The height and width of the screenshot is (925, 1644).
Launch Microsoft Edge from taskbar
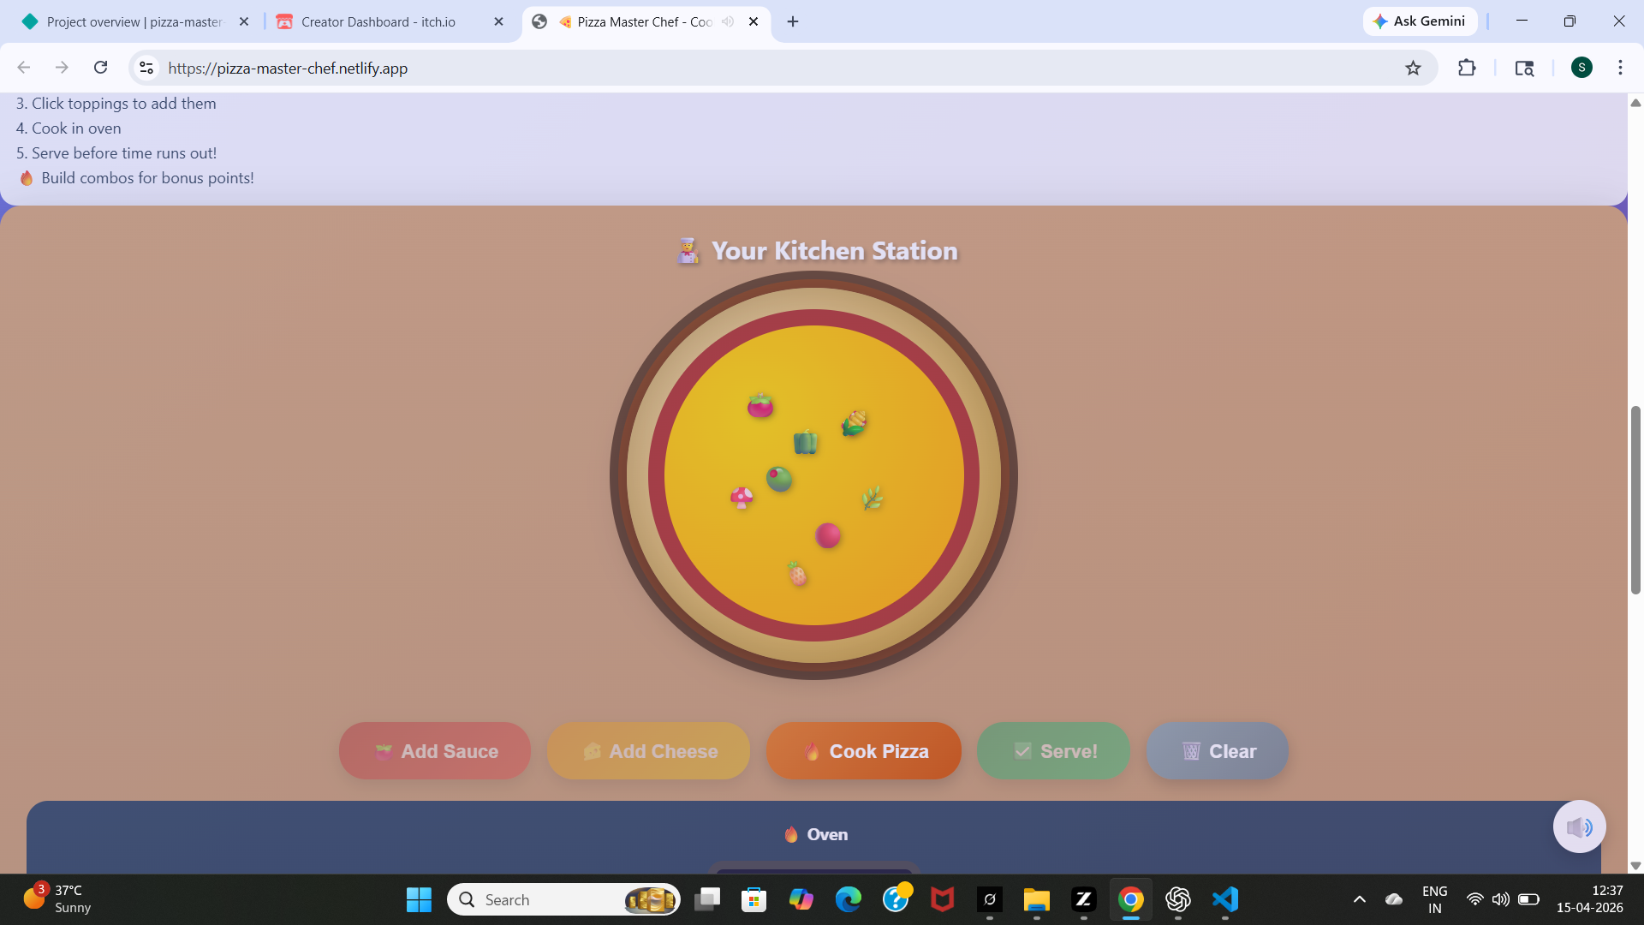click(848, 899)
